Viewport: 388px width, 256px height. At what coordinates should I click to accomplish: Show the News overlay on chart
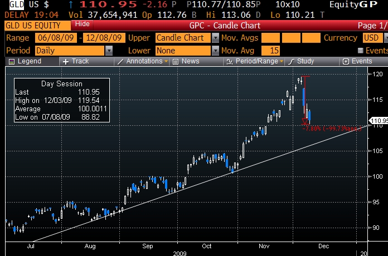176,61
